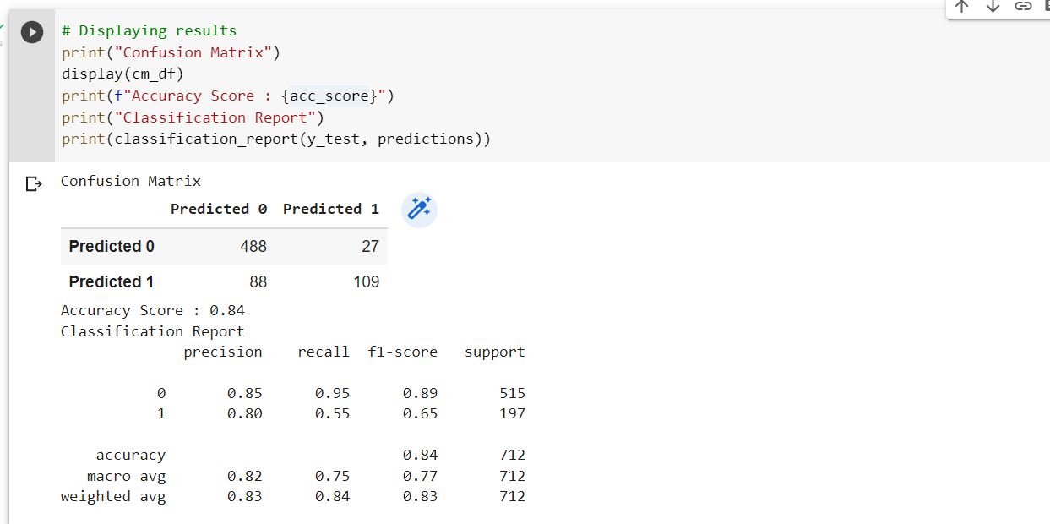
Task: Click the magic wand suggest charts icon
Action: click(419, 210)
